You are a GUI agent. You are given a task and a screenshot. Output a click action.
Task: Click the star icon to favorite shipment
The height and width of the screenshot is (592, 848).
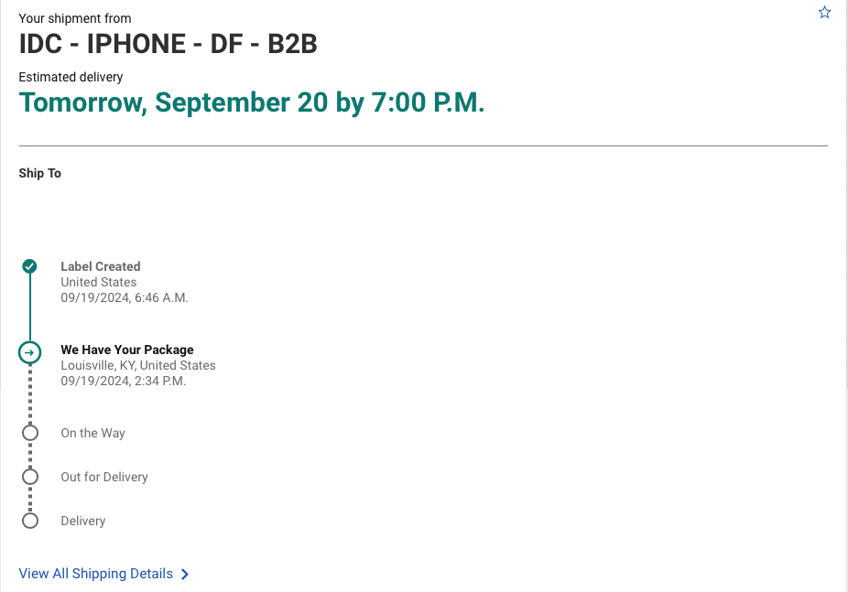pos(824,13)
